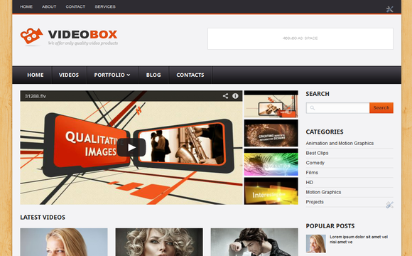
Task: Share the video using the share icon
Action: (x=225, y=96)
